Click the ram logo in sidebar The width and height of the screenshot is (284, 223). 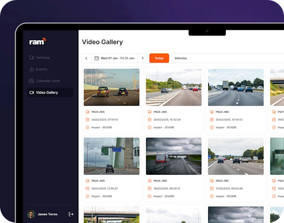[x=38, y=42]
